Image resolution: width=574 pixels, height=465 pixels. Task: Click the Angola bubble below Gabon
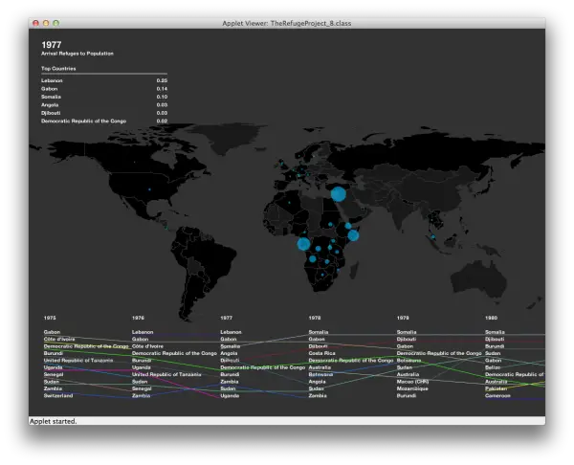tap(312, 259)
